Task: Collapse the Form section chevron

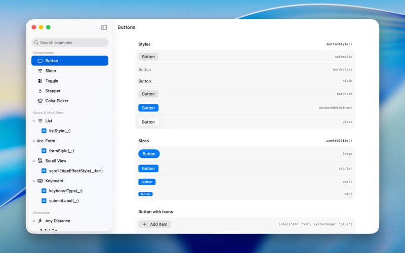Action: pos(34,141)
